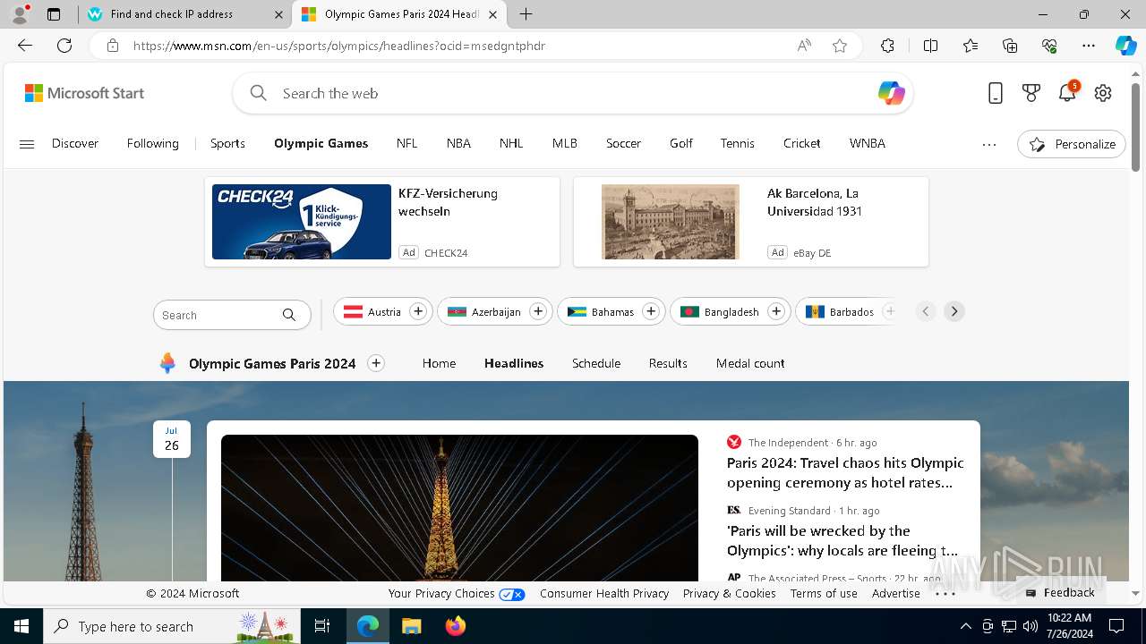This screenshot has height=644, width=1146.
Task: Show previous countries with left chevron
Action: pyautogui.click(x=926, y=311)
